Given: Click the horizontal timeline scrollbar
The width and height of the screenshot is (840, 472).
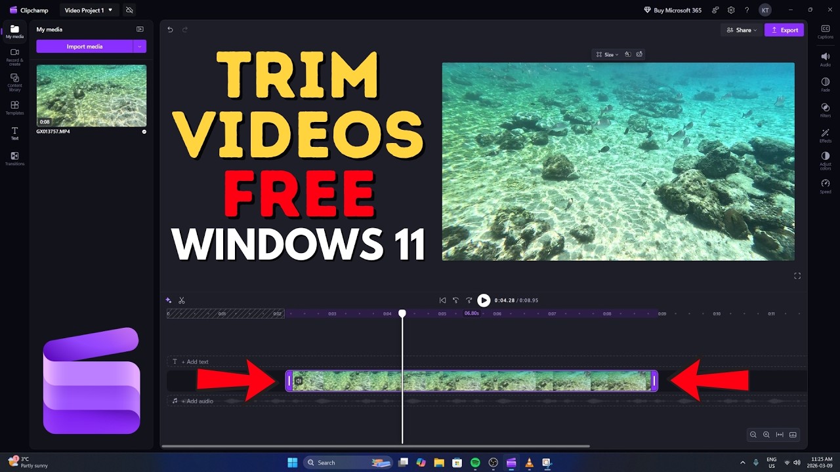Looking at the screenshot, I should [375, 446].
